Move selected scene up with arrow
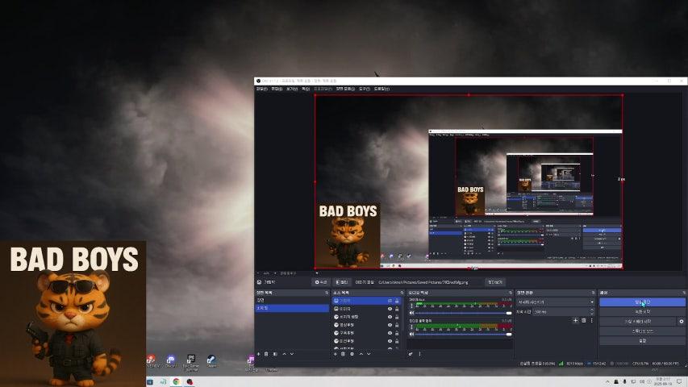Image resolution: width=688 pixels, height=387 pixels. 285,354
